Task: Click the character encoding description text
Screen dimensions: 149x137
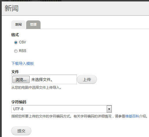Action: [79, 116]
